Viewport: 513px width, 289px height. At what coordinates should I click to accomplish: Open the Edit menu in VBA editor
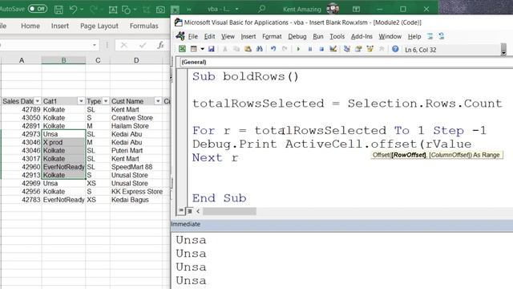pyautogui.click(x=209, y=36)
